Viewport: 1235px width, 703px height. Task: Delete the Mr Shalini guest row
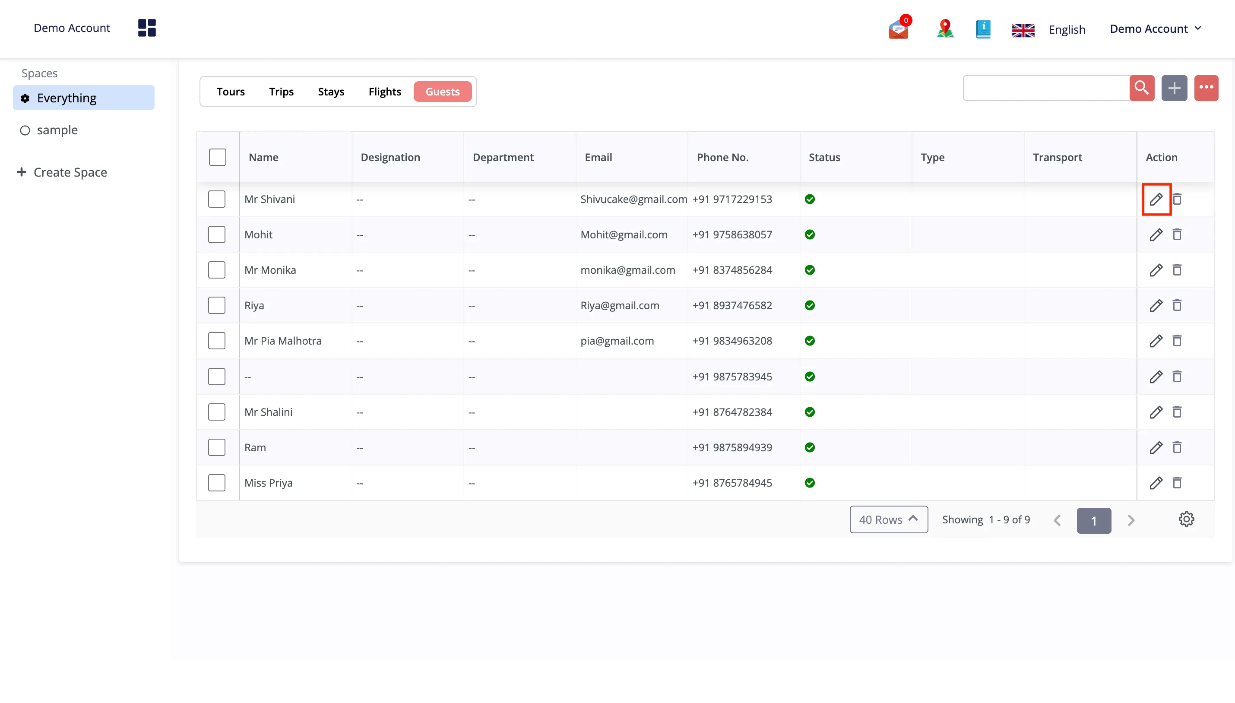(x=1177, y=412)
